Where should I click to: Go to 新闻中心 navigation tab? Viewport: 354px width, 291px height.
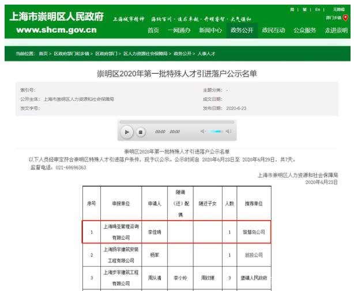tap(210, 30)
